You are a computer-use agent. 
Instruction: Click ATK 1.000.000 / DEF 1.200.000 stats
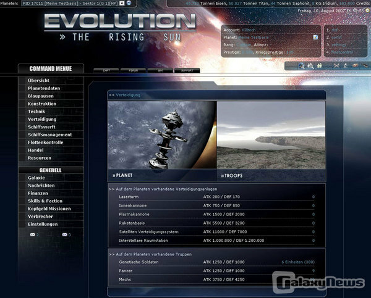(x=234, y=241)
